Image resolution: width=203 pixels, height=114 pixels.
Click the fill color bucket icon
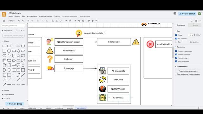(x=53, y=21)
